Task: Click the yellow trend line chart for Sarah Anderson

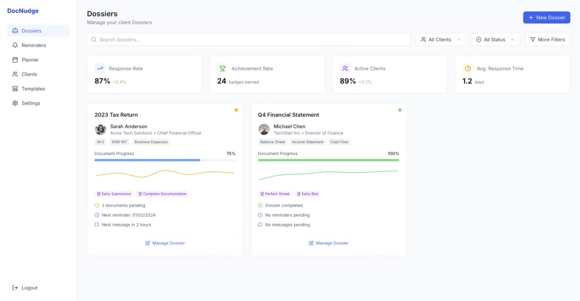Action: click(165, 173)
